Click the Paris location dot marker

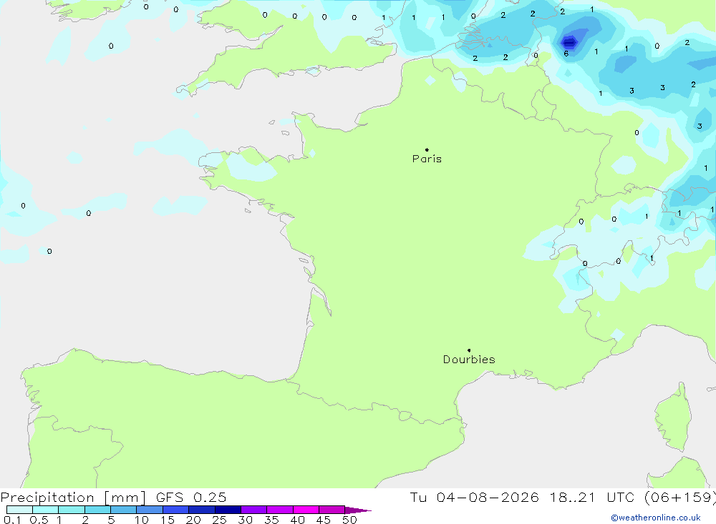point(427,149)
